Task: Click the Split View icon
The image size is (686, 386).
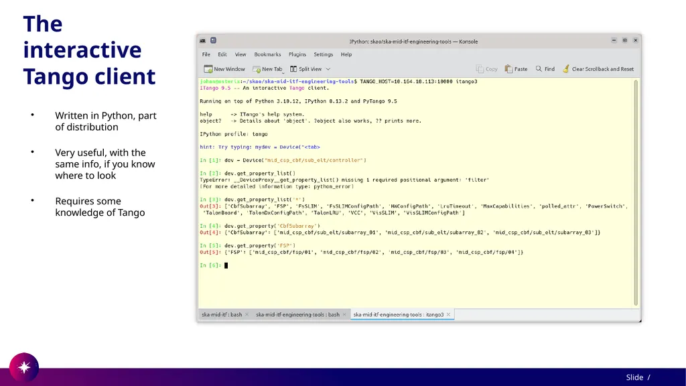Action: (x=293, y=69)
